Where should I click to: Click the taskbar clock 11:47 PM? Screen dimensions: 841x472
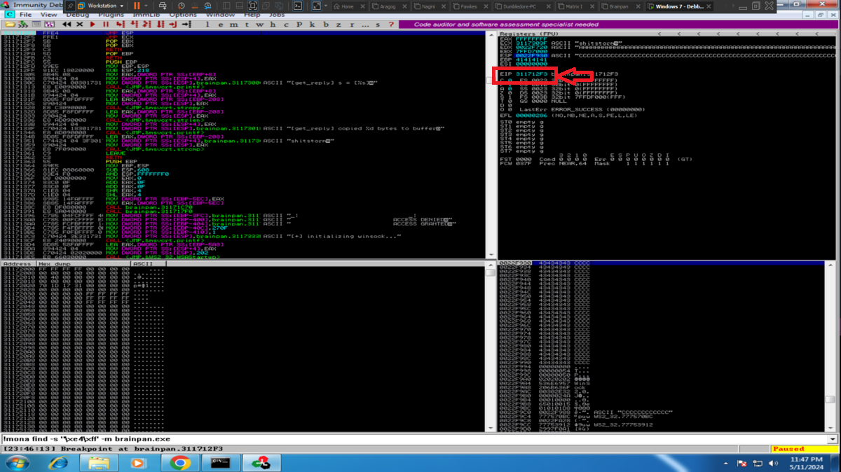(806, 459)
